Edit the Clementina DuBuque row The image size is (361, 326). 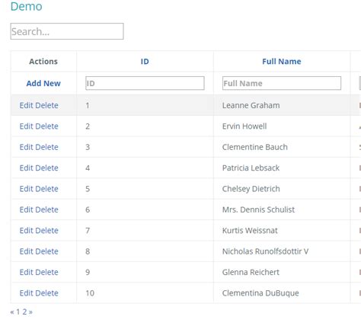(27, 293)
